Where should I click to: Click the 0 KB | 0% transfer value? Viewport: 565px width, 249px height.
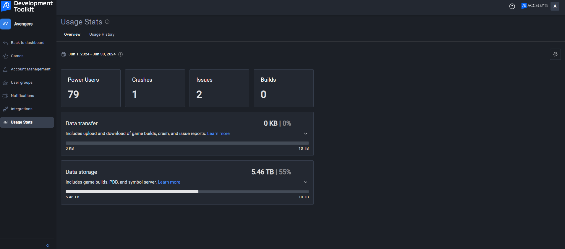tap(277, 123)
